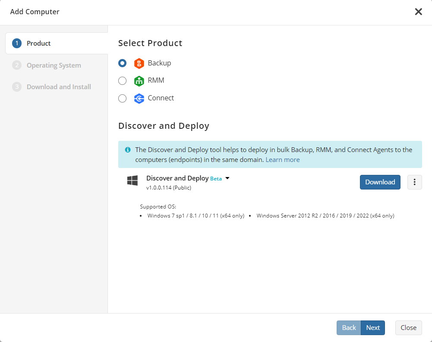Click the version text v1.0.0.114 (Public)

(x=169, y=188)
